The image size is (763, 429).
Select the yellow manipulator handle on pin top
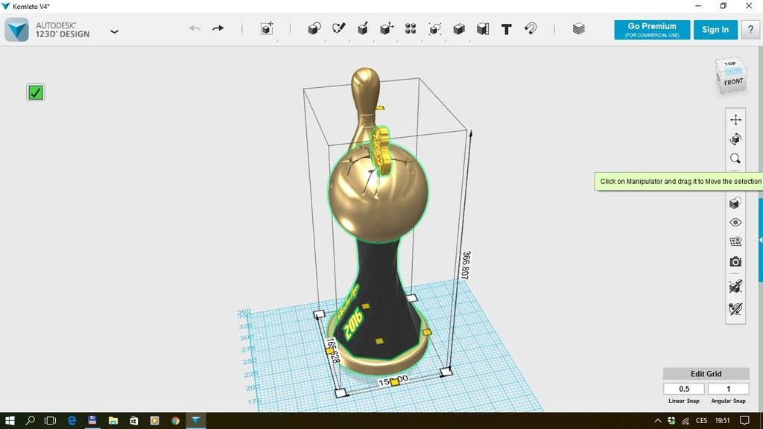click(x=380, y=108)
